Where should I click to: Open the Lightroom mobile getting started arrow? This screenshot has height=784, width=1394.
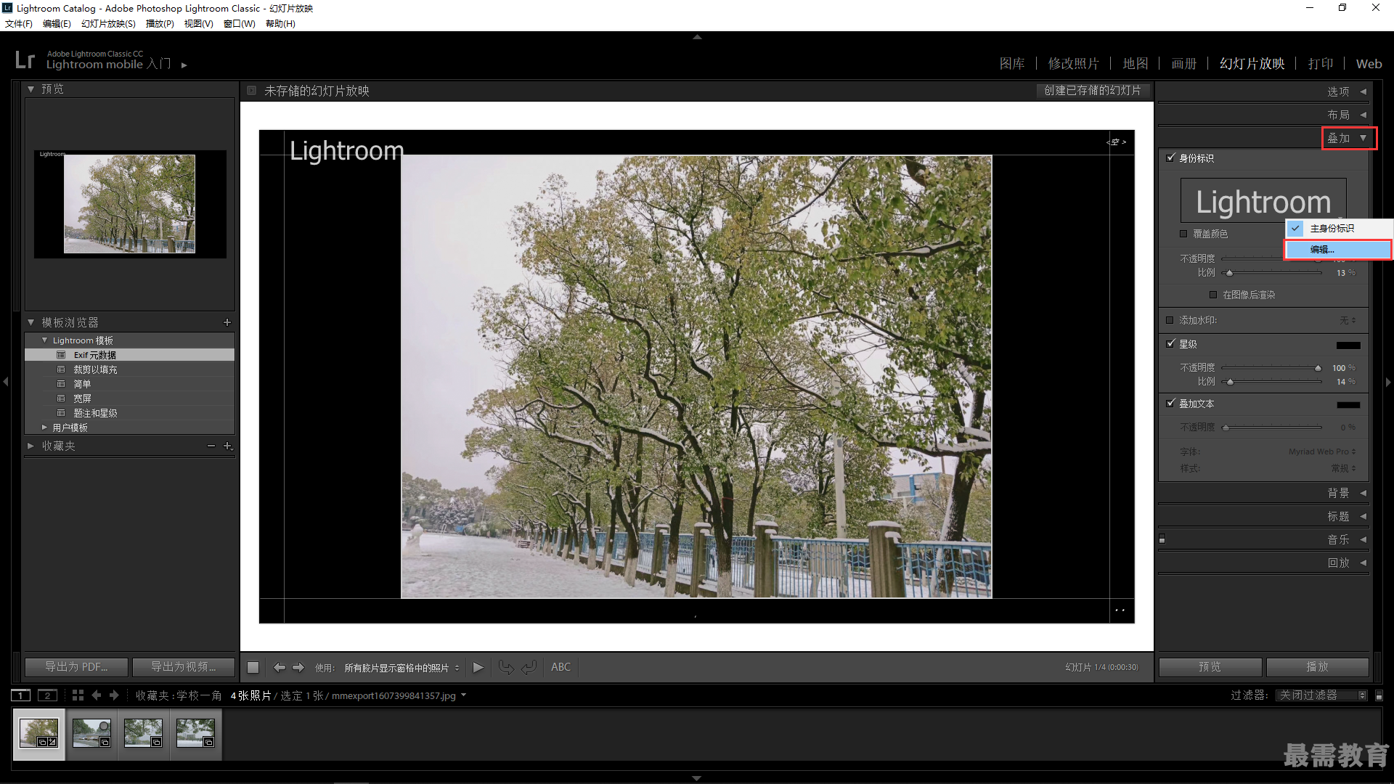(184, 65)
